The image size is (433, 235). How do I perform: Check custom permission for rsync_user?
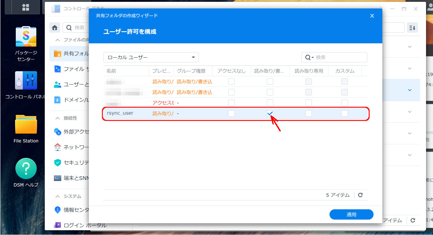tap(344, 113)
